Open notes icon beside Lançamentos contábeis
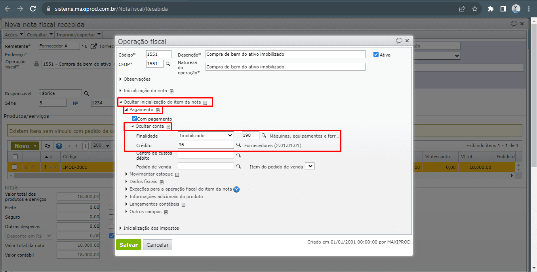537x272 pixels. coord(183,205)
